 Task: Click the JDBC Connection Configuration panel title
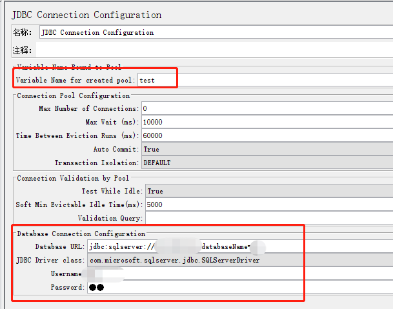(86, 14)
